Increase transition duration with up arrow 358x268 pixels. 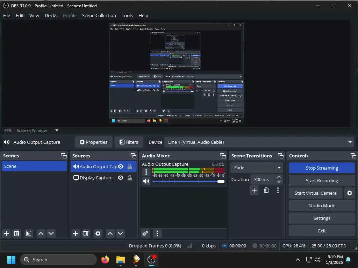click(279, 177)
